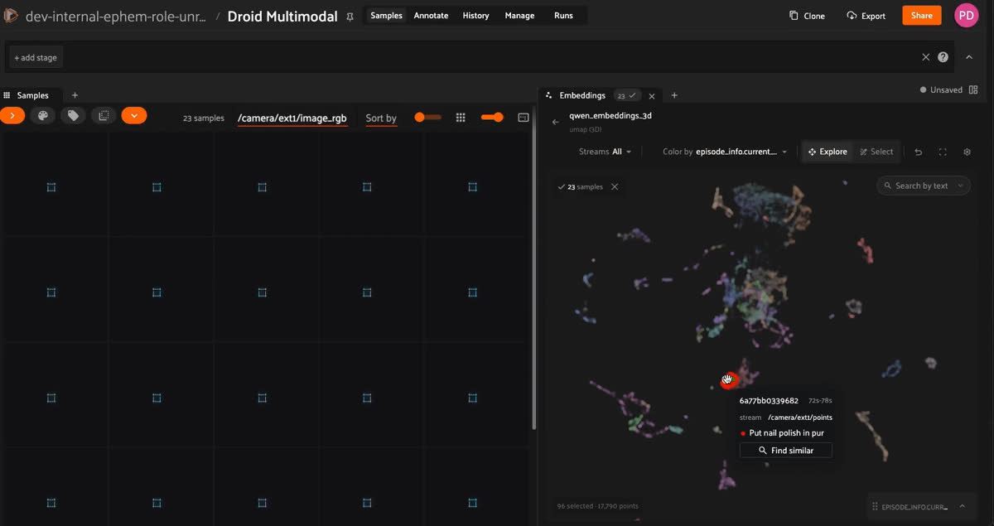Collapse the view bar with chevron
Viewport: 994px width, 526px height.
[969, 57]
